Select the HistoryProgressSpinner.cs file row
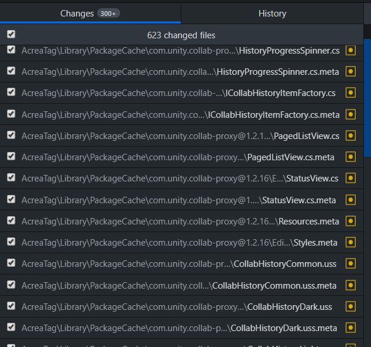Image resolution: width=371 pixels, height=347 pixels. [x=181, y=53]
